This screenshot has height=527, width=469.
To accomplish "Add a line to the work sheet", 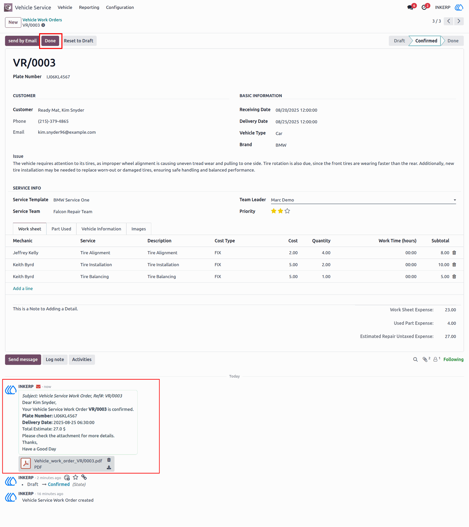I will click(23, 288).
